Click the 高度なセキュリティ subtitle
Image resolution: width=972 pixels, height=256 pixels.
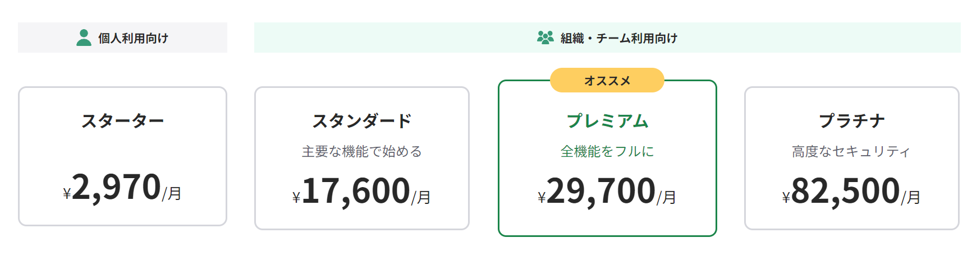(851, 152)
